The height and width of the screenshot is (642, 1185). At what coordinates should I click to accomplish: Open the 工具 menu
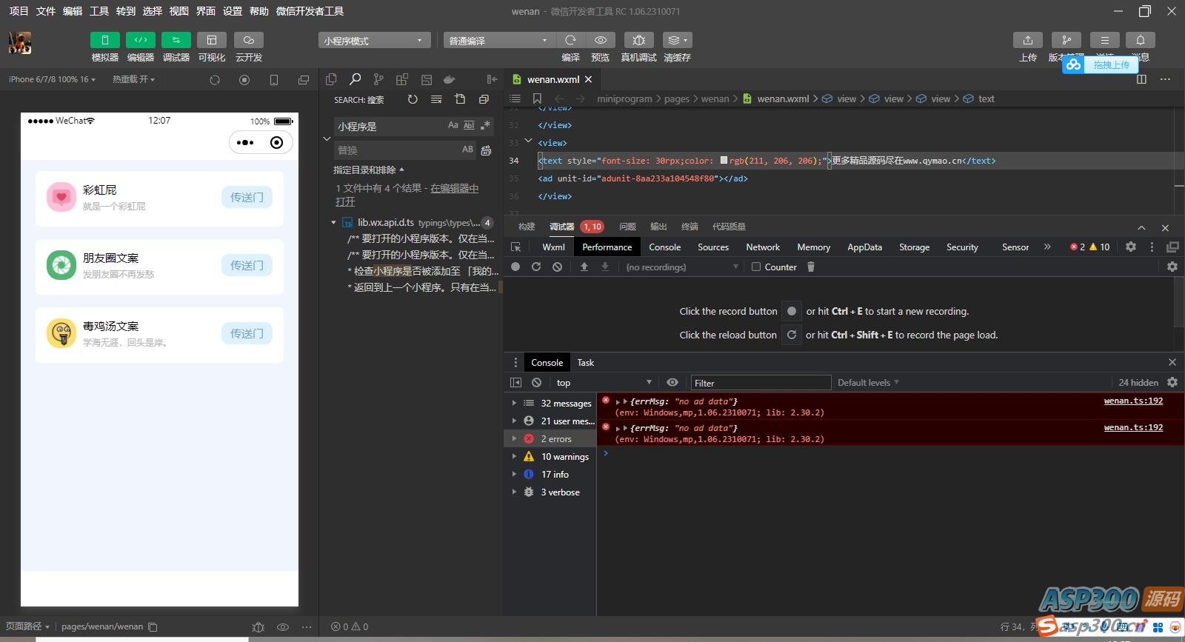tap(99, 11)
